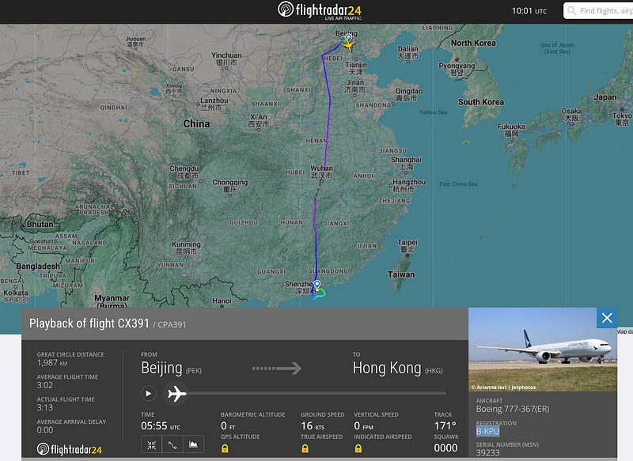The width and height of the screenshot is (633, 461).
Task: Click the True Airspeed lock icon
Action: coord(305,448)
